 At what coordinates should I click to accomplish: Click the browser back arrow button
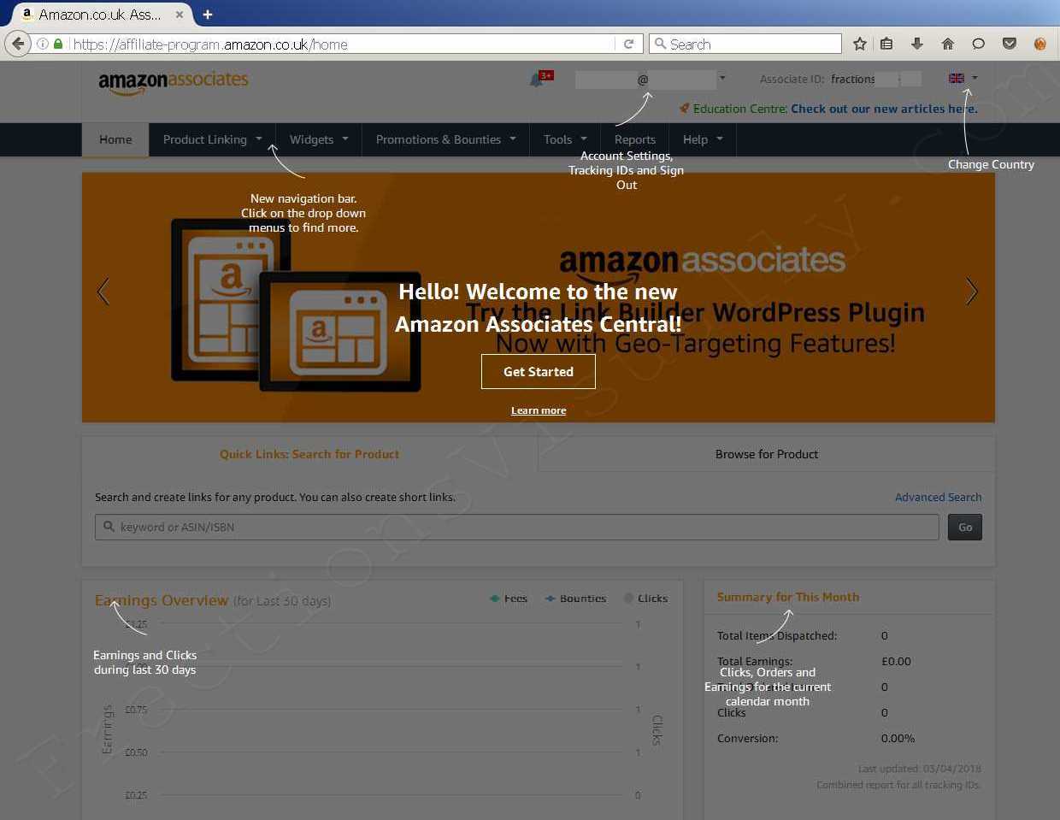coord(18,44)
